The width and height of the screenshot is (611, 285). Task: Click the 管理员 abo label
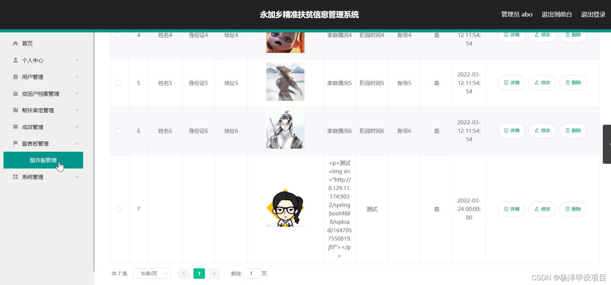click(x=517, y=14)
